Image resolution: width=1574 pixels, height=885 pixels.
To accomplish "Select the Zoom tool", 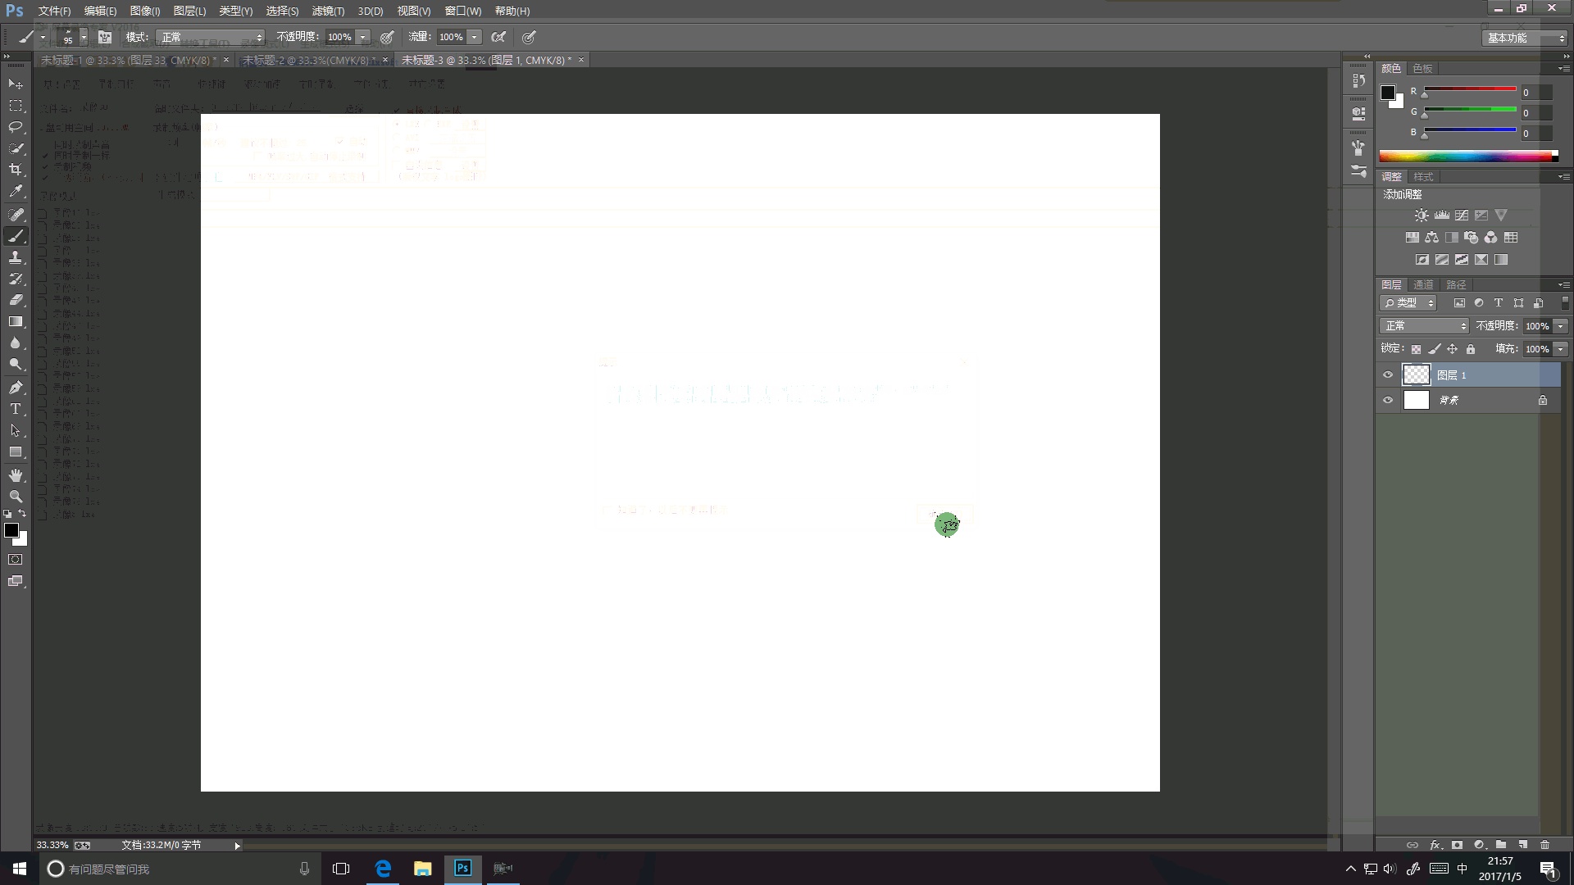I will pyautogui.click(x=16, y=497).
